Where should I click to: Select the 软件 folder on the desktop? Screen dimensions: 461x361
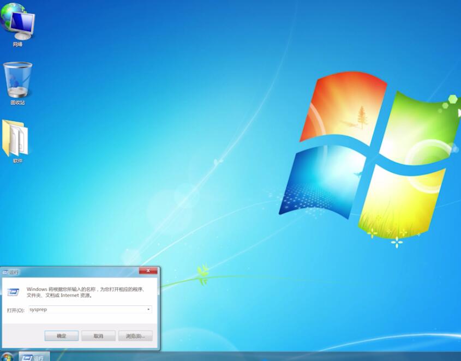click(16, 141)
